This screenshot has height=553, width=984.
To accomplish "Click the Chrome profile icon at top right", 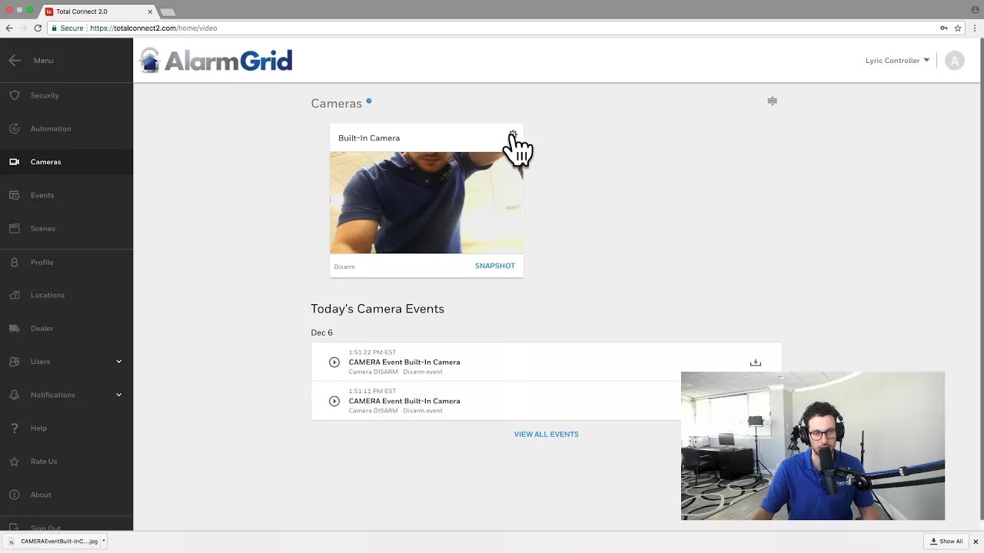I will tap(976, 9).
